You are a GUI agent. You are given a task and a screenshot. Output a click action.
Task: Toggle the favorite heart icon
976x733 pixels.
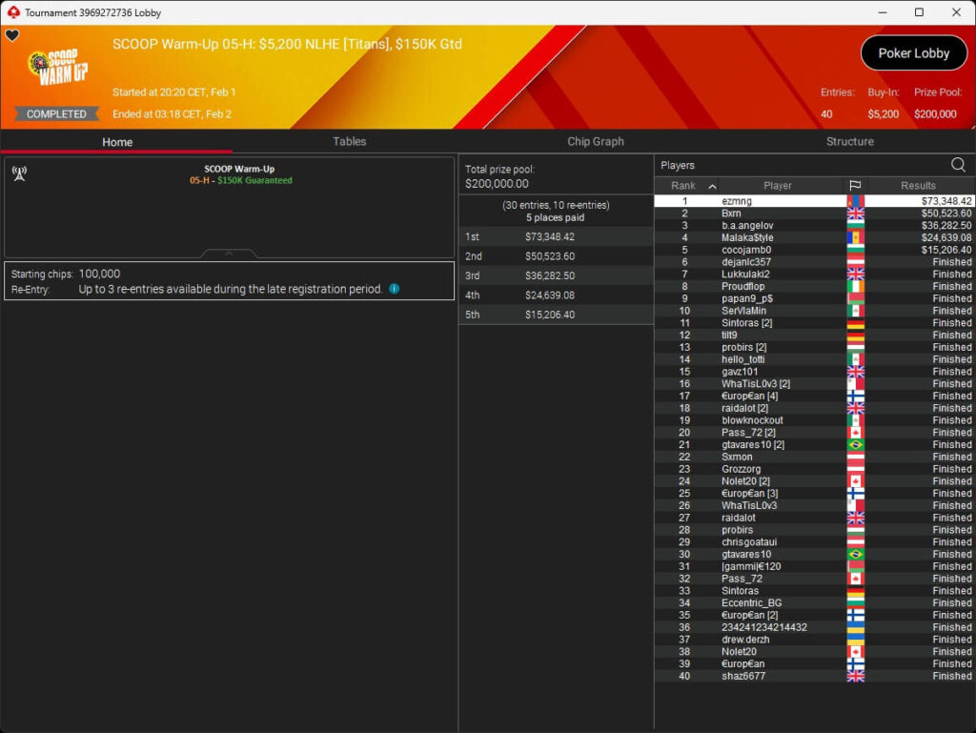tap(12, 36)
